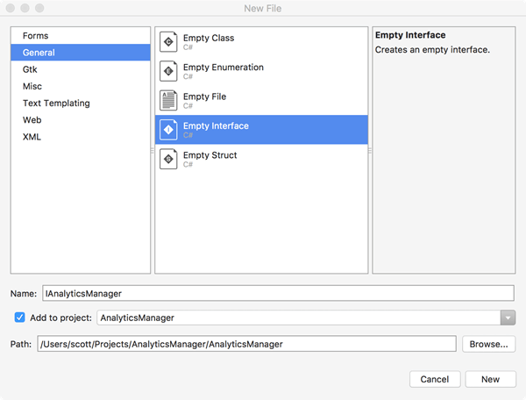The width and height of the screenshot is (526, 400).
Task: Click the Path text field
Action: (246, 344)
